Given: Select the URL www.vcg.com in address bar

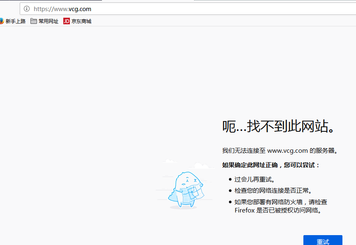Looking at the screenshot, I should click(62, 9).
